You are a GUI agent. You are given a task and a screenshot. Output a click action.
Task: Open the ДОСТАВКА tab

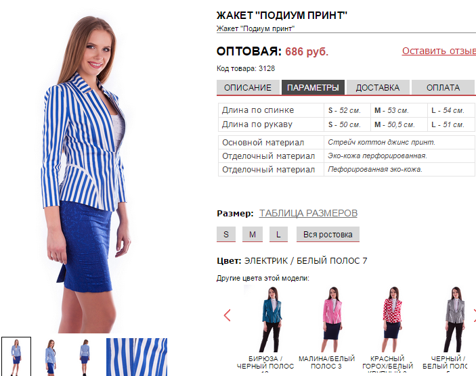point(378,87)
